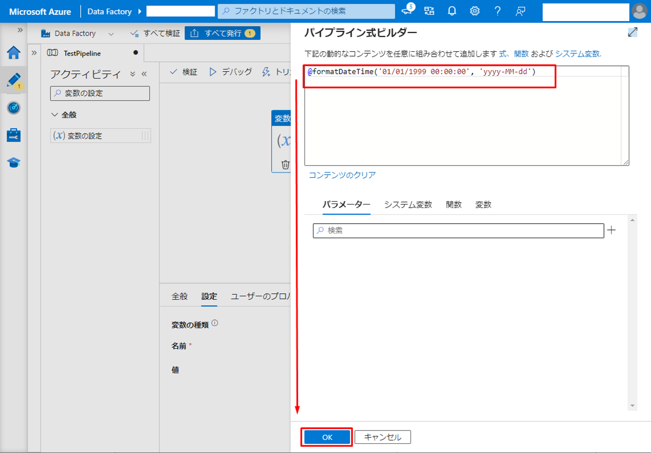The height and width of the screenshot is (453, 651).
Task: Expand the Data Factory dropdown arrow
Action: [x=111, y=34]
